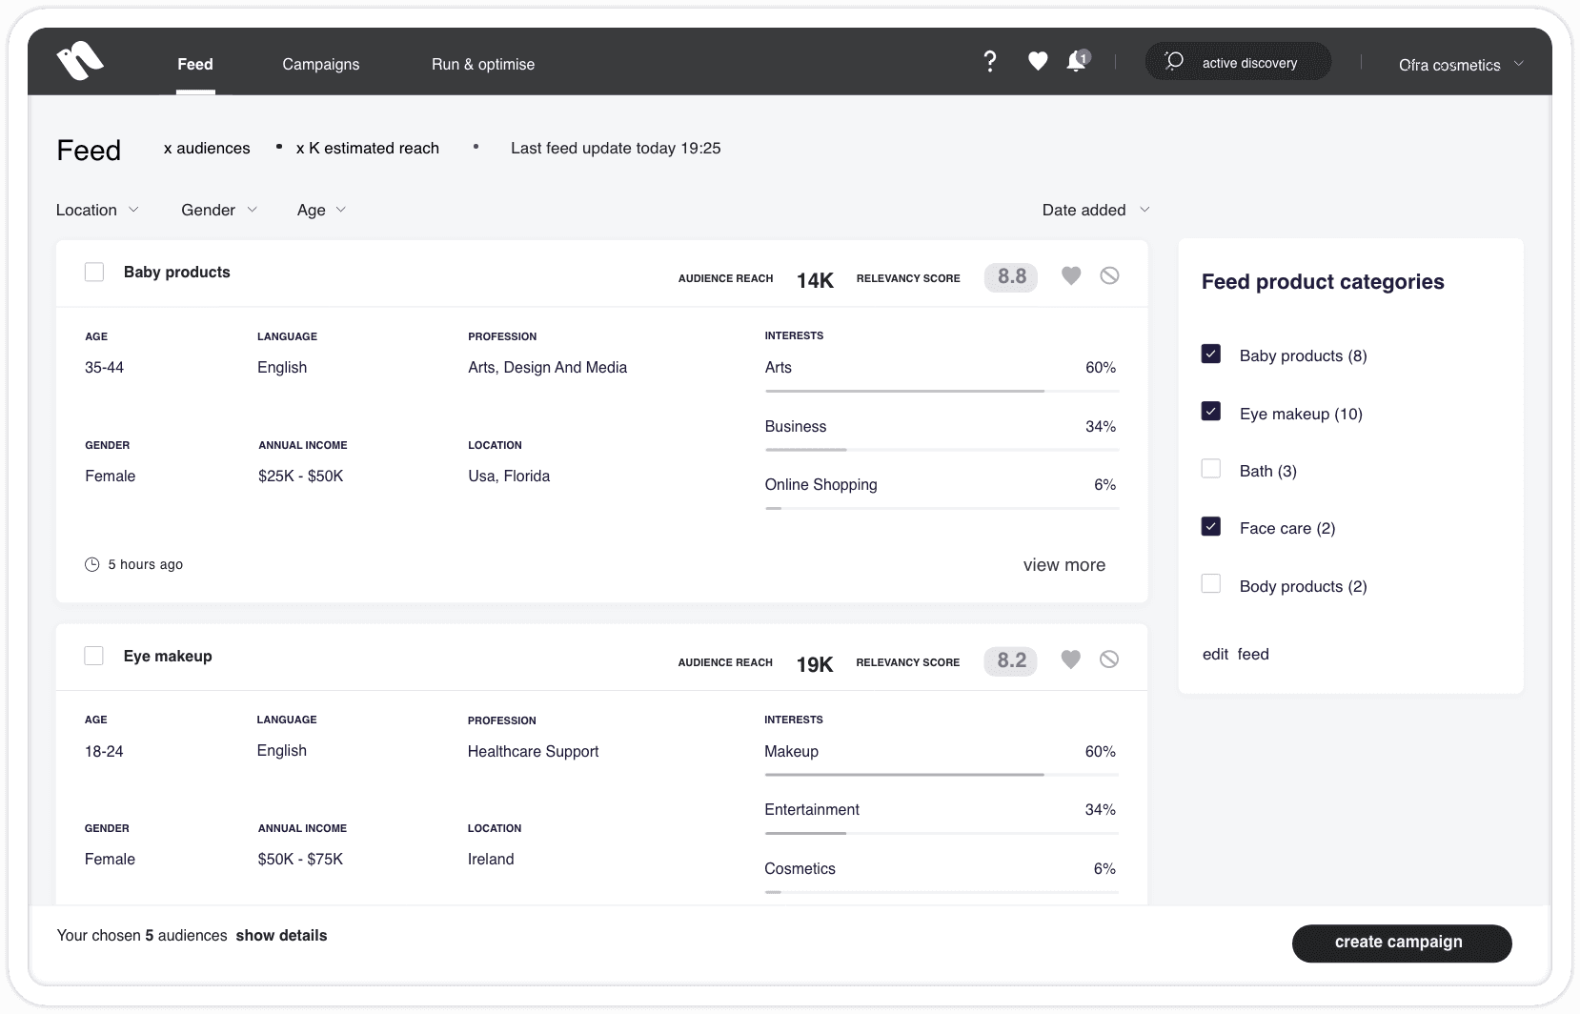This screenshot has width=1580, height=1014.
Task: Open the notifications bell icon
Action: point(1077,61)
